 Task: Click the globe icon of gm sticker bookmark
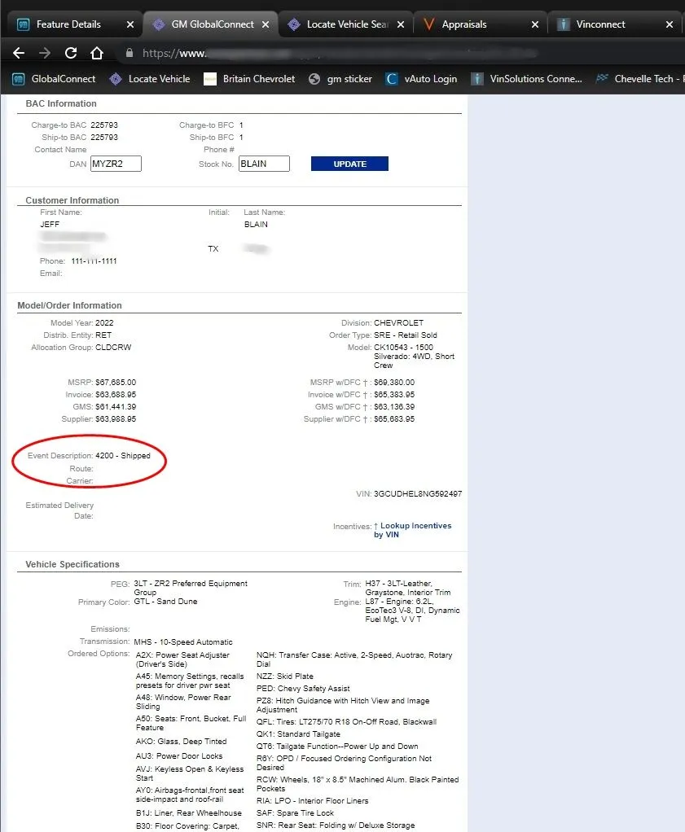tap(314, 79)
